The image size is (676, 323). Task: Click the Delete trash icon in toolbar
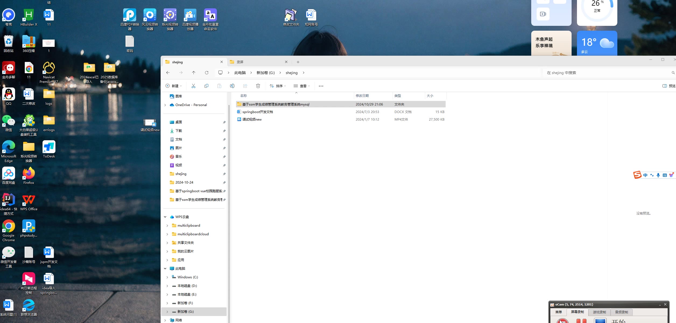tap(258, 86)
